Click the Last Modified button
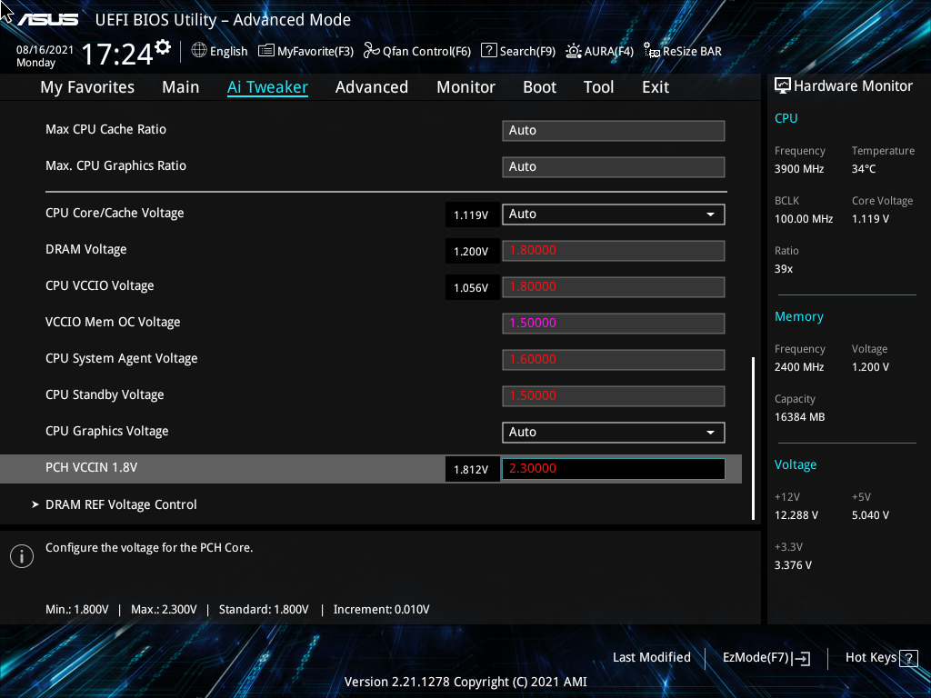Viewport: 931px width, 698px height. click(x=651, y=658)
